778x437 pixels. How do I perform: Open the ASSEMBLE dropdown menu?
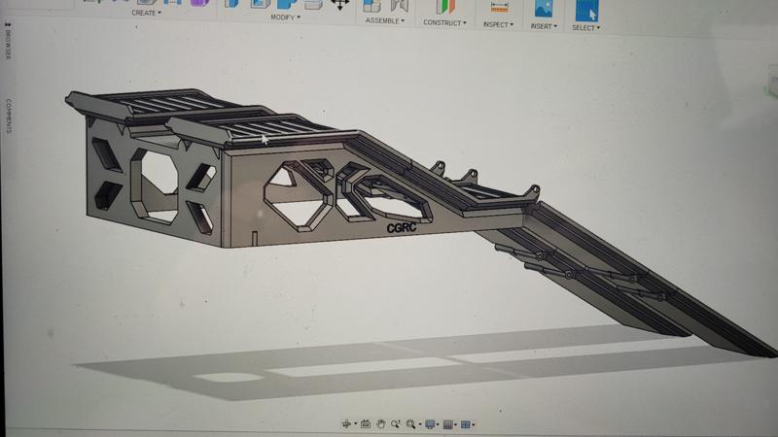(x=385, y=20)
